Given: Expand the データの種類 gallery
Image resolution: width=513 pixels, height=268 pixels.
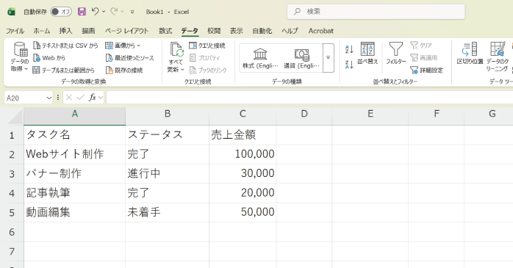Looking at the screenshot, I should [x=328, y=58].
